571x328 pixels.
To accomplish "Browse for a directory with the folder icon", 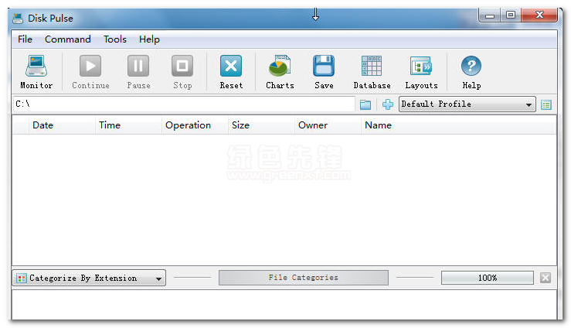I will pos(365,105).
